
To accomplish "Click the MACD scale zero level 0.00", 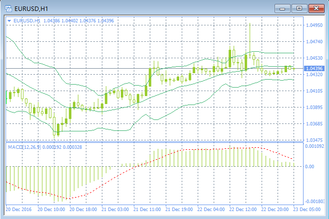I will click(x=310, y=167).
